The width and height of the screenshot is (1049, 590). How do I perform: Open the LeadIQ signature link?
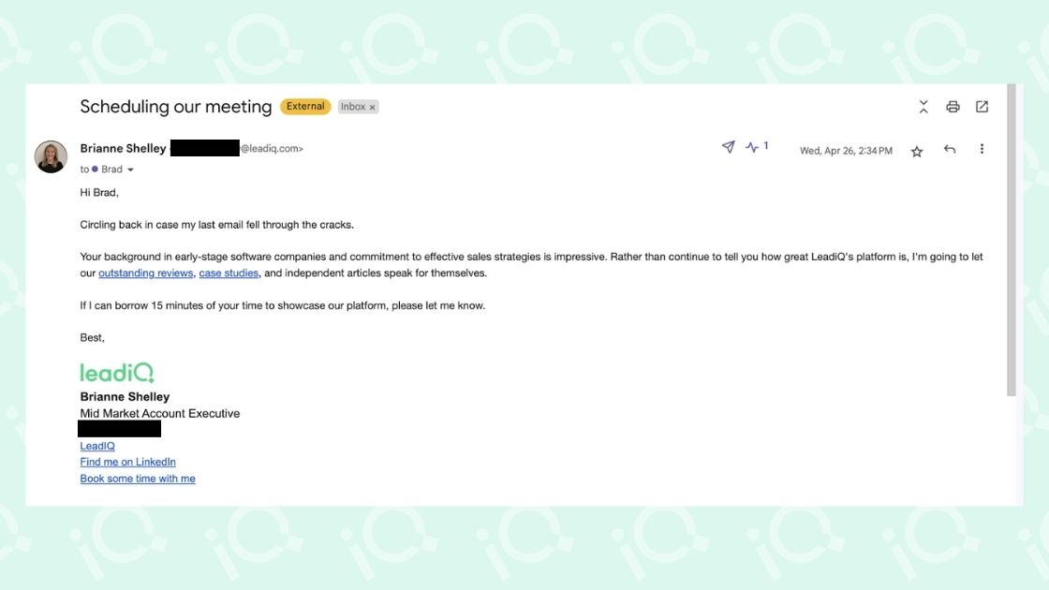[97, 446]
